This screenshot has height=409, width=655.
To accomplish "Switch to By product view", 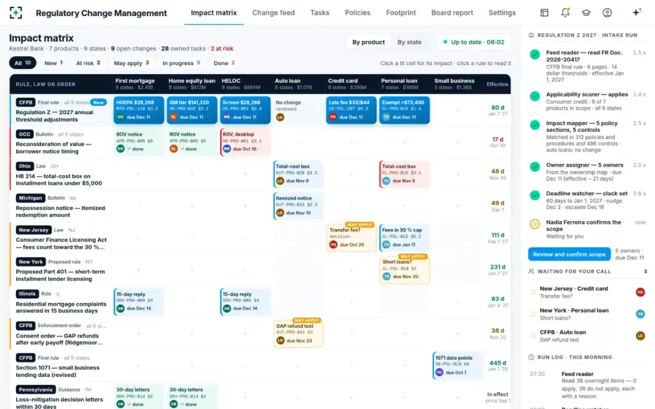I will pyautogui.click(x=368, y=42).
